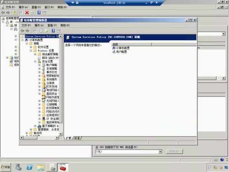Click the refresh icon in main toolbar
The height and width of the screenshot is (172, 229).
click(x=33, y=13)
